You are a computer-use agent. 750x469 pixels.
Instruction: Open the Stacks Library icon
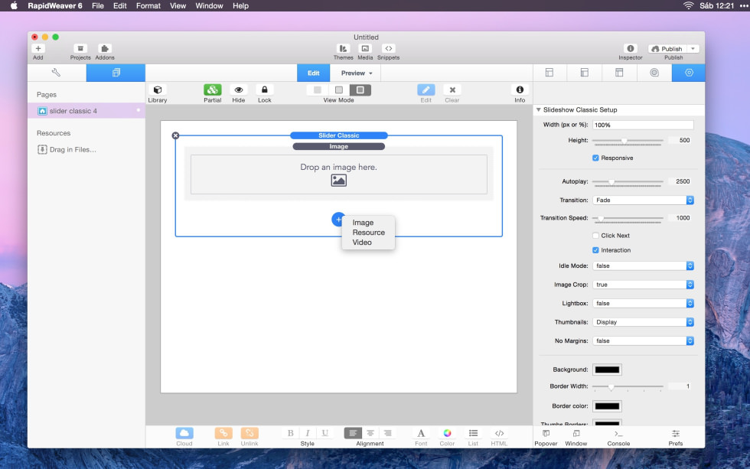(158, 90)
